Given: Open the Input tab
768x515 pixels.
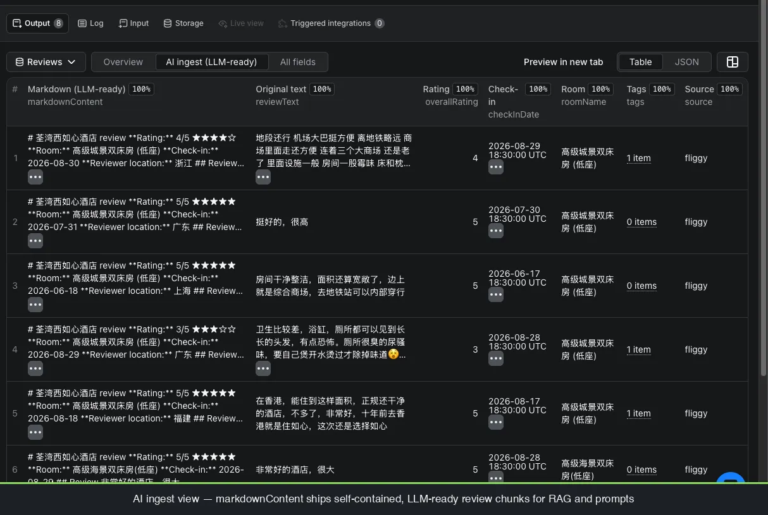Looking at the screenshot, I should point(133,23).
